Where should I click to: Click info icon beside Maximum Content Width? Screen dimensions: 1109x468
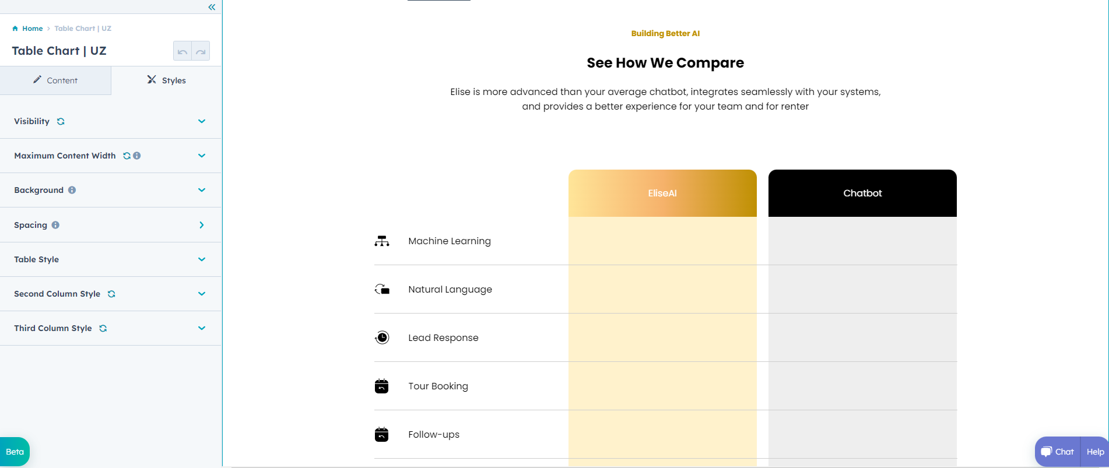tap(137, 156)
